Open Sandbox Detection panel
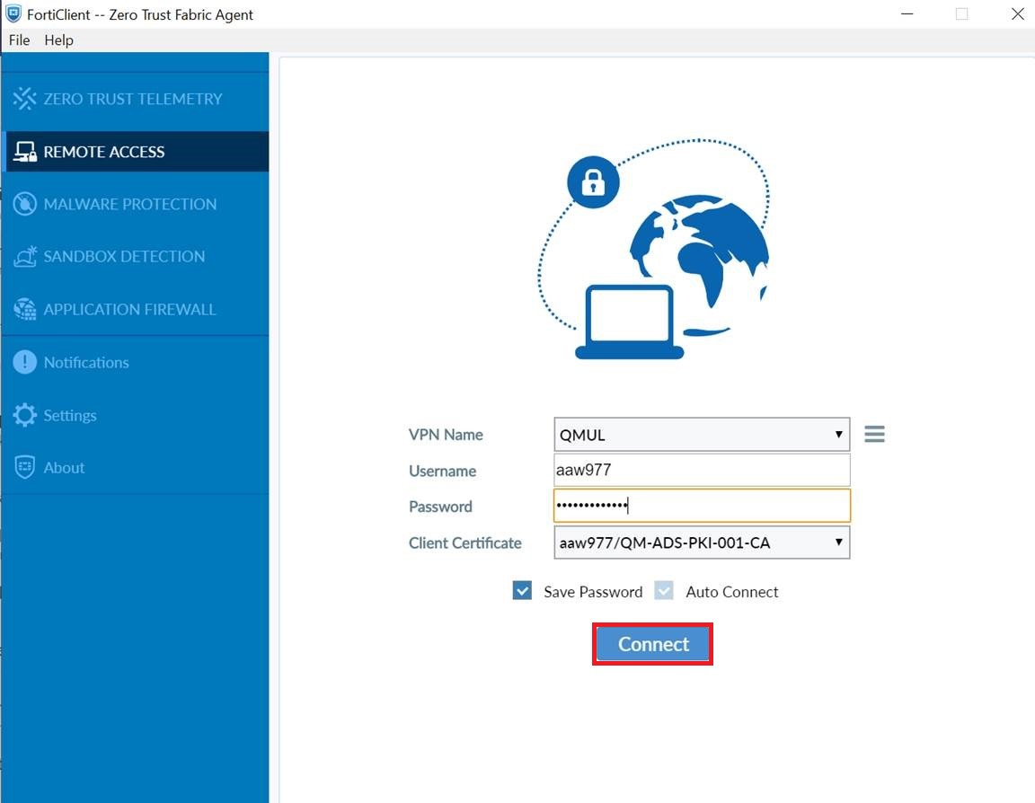1035x803 pixels. pos(26,256)
